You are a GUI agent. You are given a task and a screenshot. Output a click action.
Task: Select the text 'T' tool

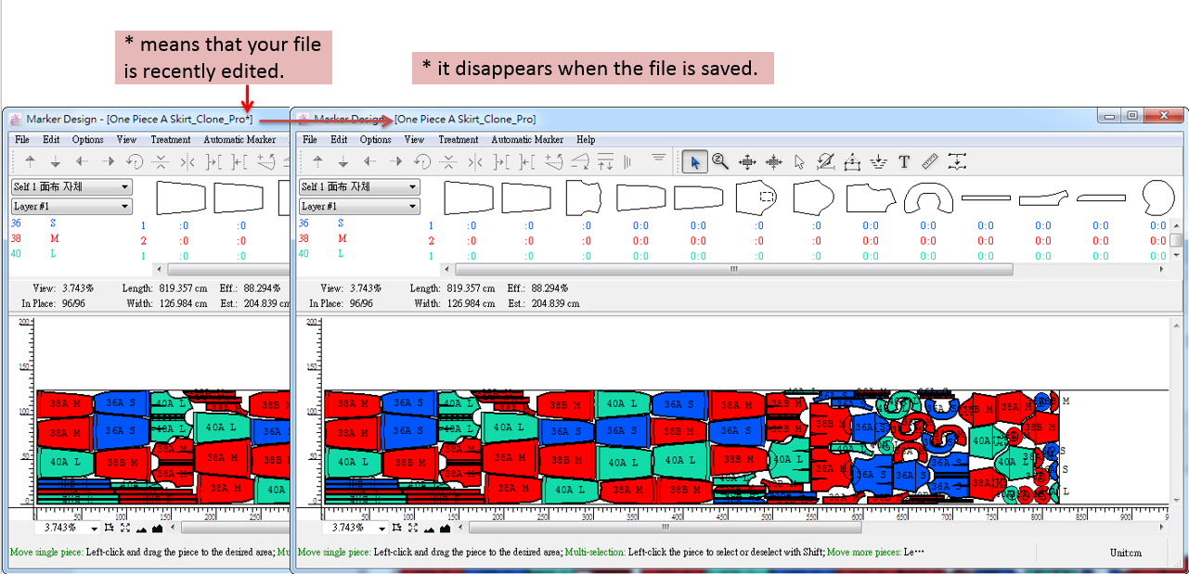(x=904, y=162)
